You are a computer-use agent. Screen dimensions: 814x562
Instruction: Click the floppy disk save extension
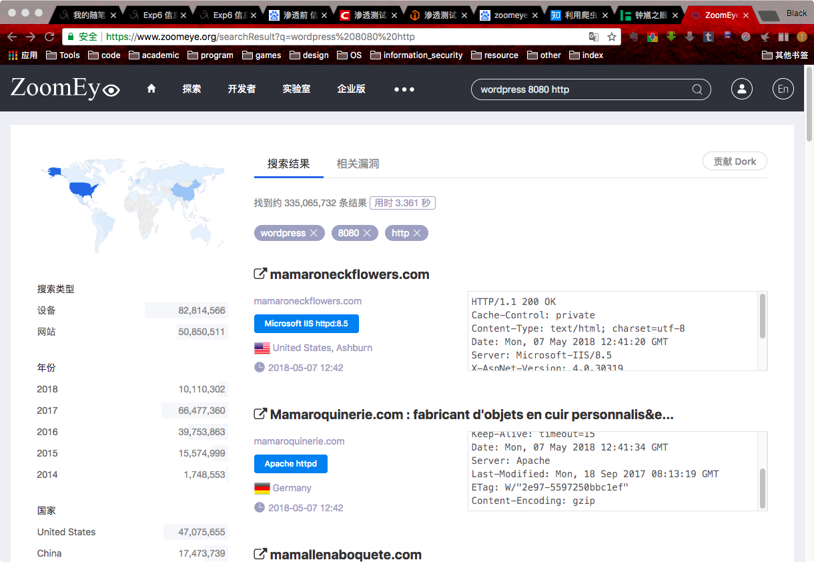tap(727, 36)
